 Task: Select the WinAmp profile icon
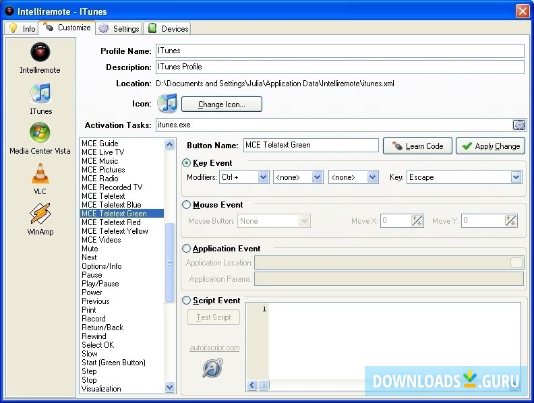click(x=40, y=214)
